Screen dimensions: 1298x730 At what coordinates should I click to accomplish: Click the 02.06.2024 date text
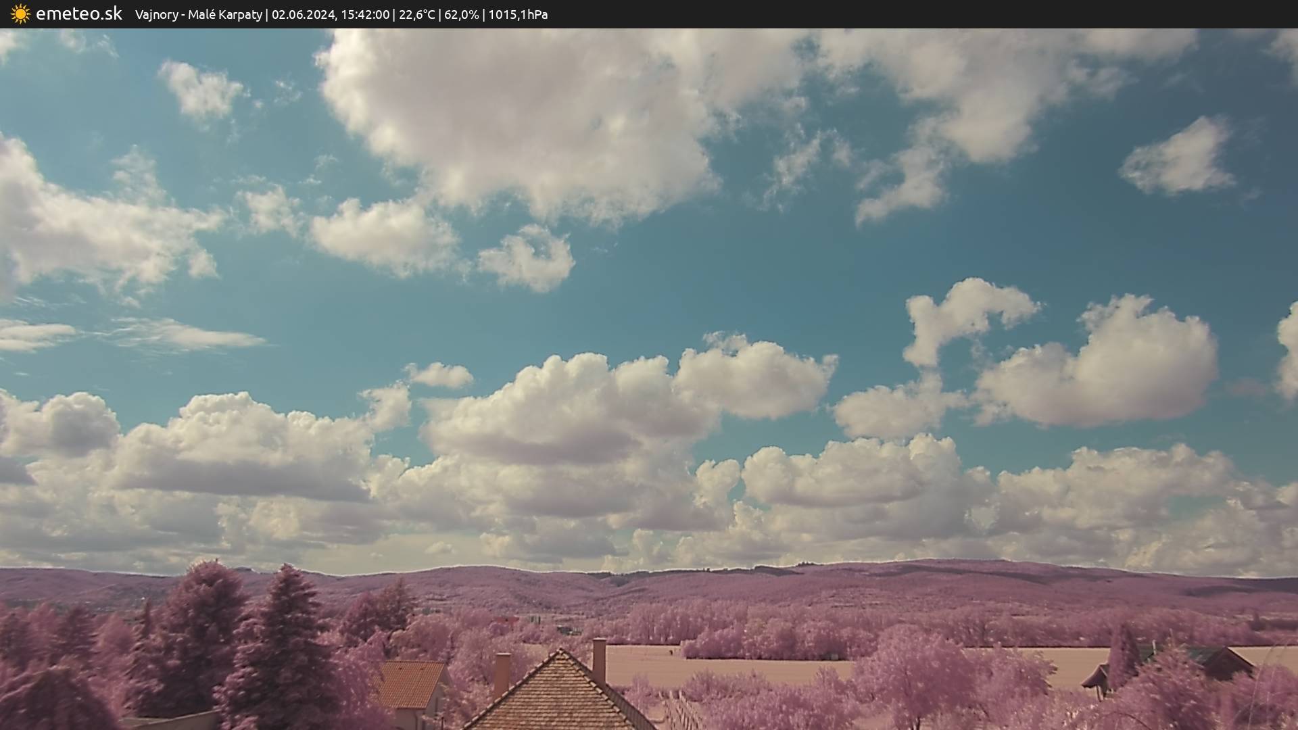pos(303,15)
